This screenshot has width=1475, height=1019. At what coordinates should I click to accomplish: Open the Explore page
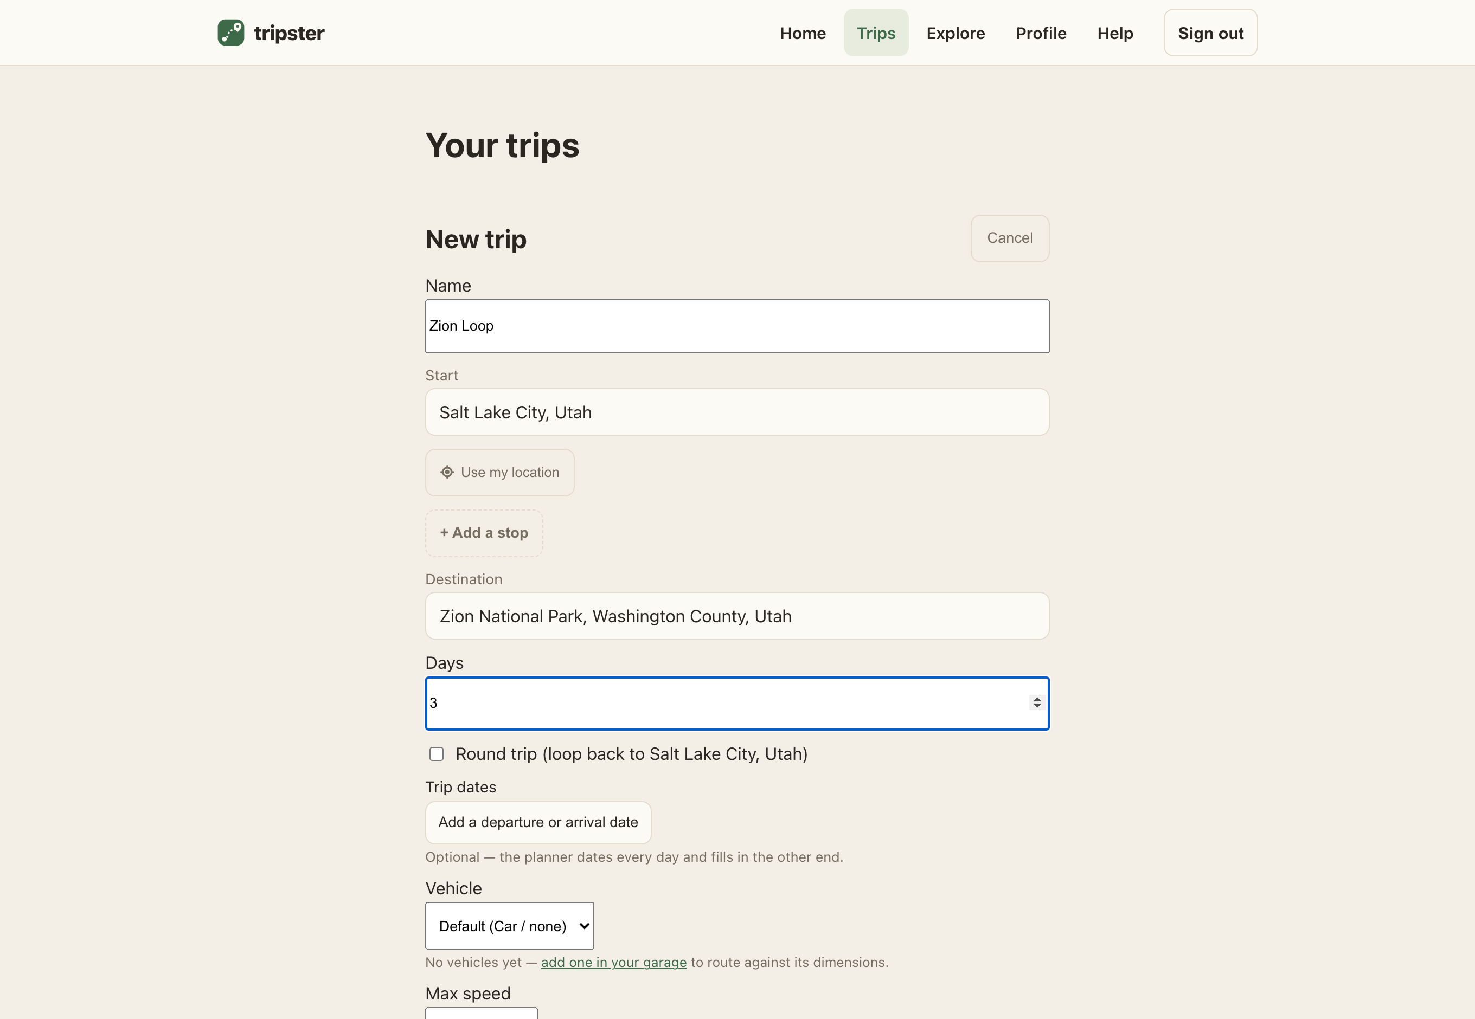coord(955,33)
